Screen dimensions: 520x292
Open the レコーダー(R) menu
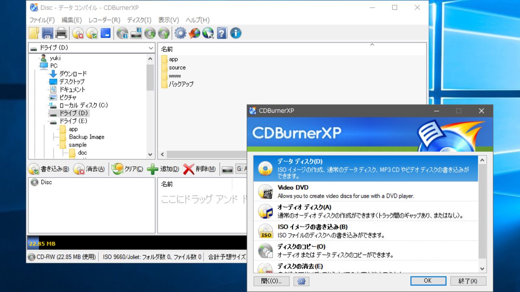coord(104,20)
